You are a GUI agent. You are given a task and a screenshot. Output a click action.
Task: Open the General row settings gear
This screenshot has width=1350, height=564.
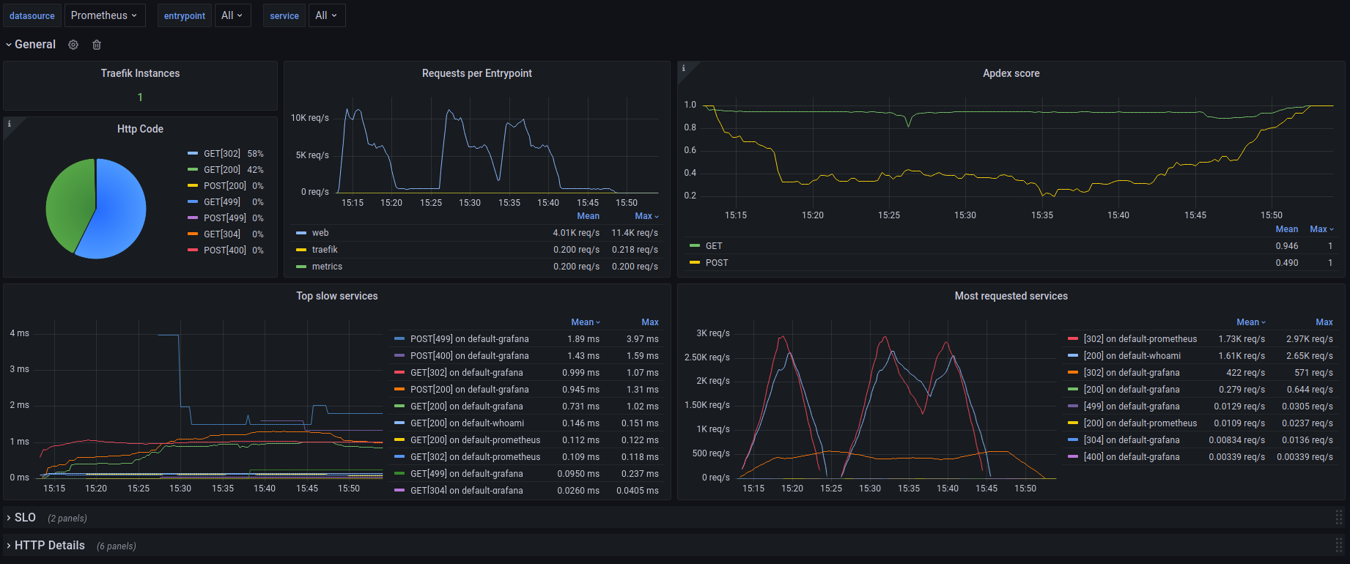(x=73, y=45)
